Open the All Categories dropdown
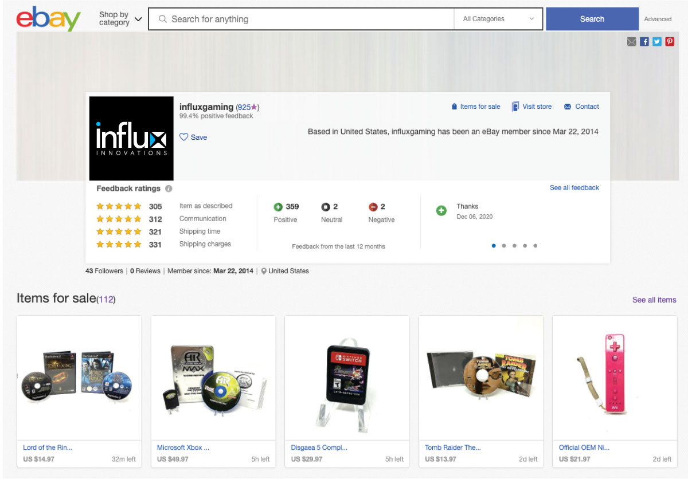Viewport: 688px width, 479px height. pos(498,19)
